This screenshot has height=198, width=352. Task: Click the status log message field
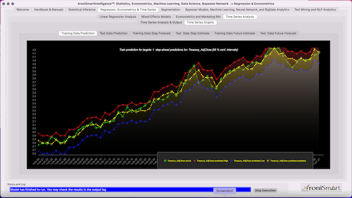[x=130, y=190]
